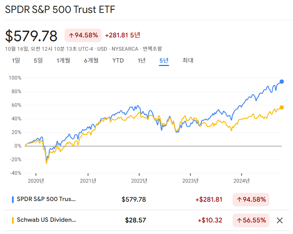Open the SPDR S&P 500 Trust row
The height and width of the screenshot is (234, 293).
click(46, 199)
